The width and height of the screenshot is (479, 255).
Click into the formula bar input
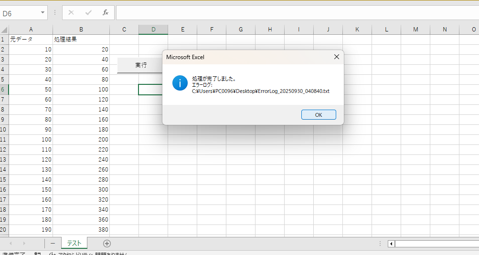click(297, 13)
